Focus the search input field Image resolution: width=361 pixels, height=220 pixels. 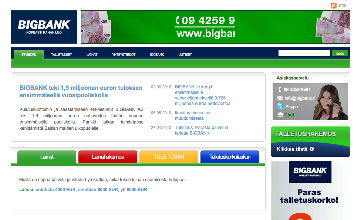pos(304,53)
